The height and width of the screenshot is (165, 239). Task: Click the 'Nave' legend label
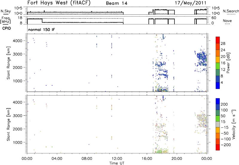227,21
